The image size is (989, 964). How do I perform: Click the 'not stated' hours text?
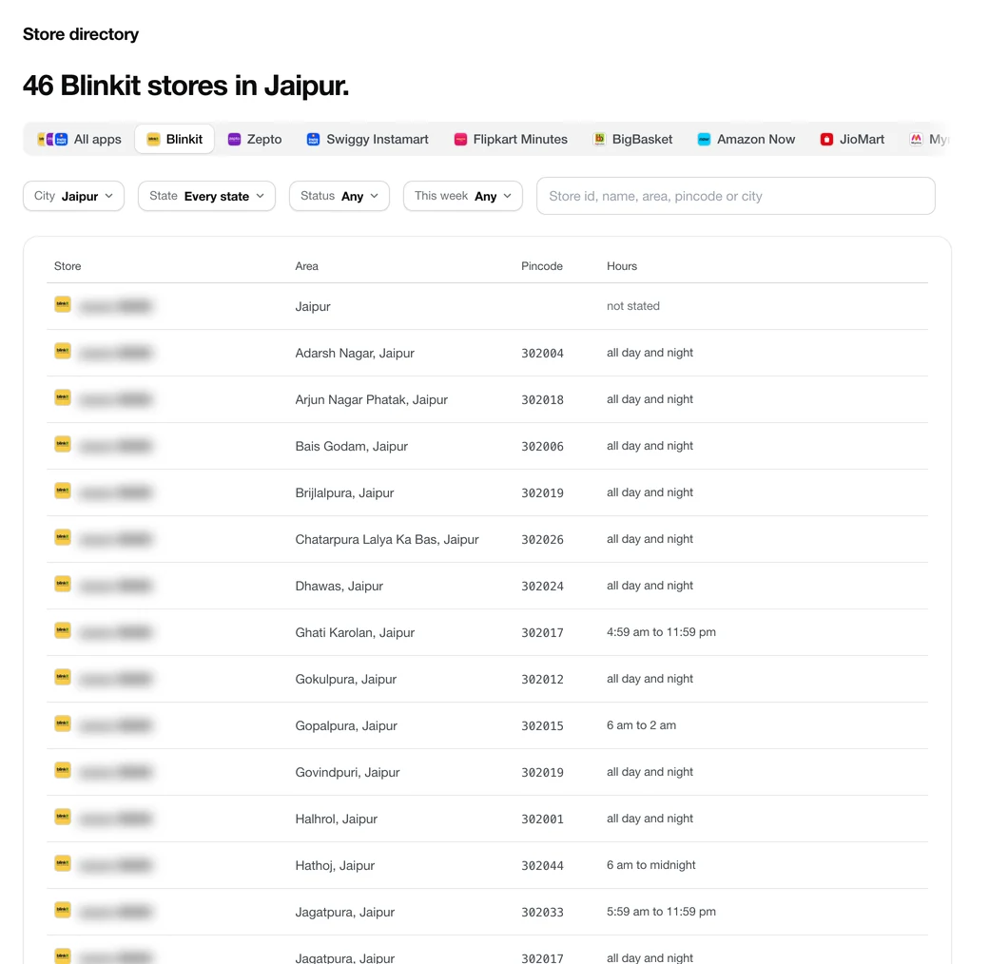[632, 306]
